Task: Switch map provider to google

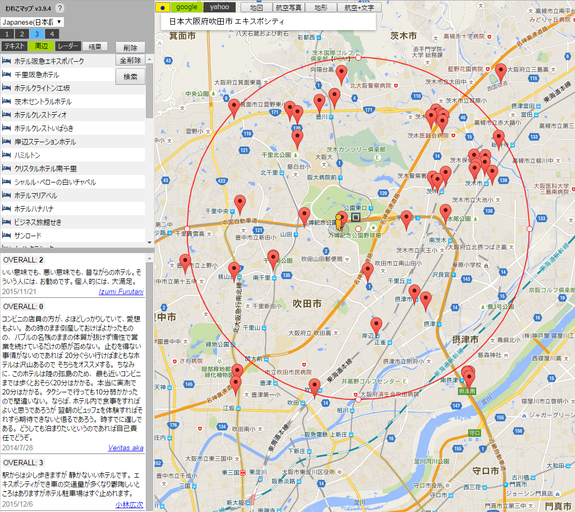Action: 187,7
